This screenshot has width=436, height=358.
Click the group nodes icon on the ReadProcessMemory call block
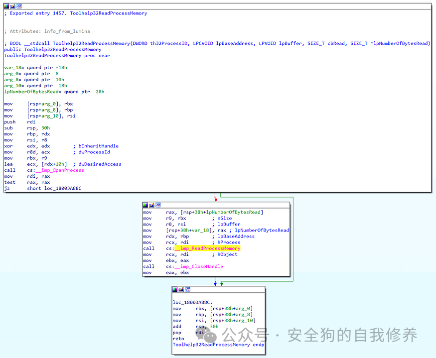(x=158, y=205)
